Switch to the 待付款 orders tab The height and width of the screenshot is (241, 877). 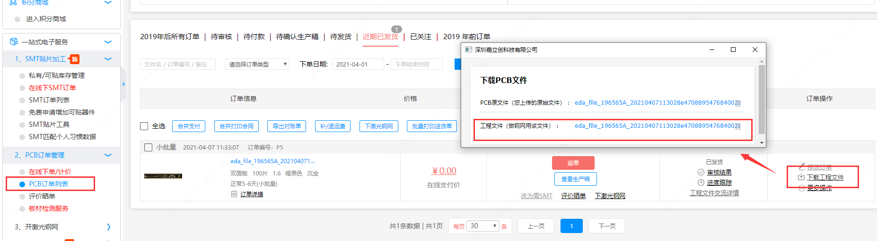point(254,37)
